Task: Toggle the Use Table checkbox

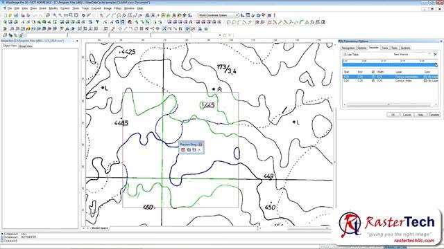Action: 345,55
